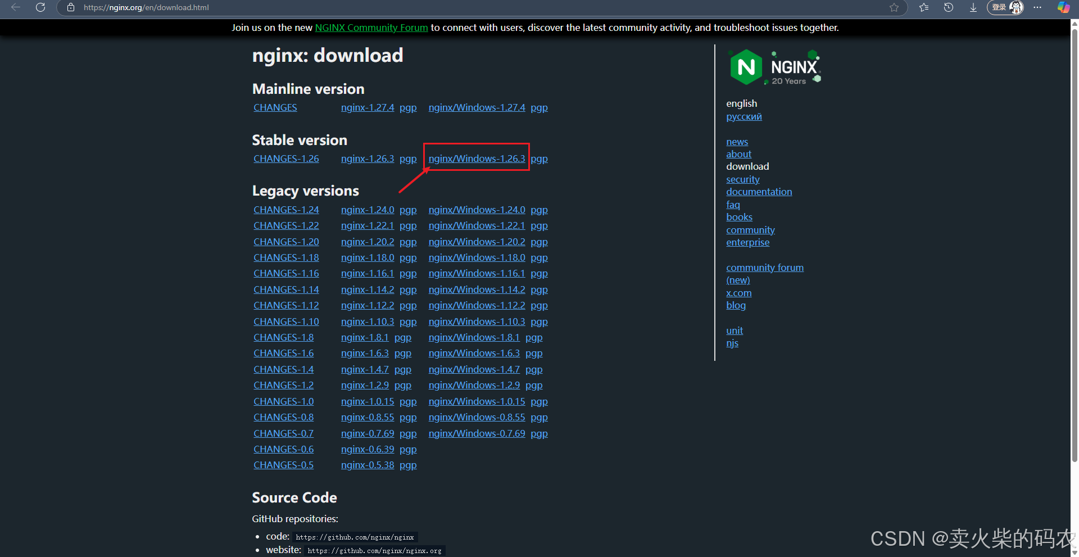Download nginx/Windows-1.6.3
The height and width of the screenshot is (557, 1079).
click(474, 353)
